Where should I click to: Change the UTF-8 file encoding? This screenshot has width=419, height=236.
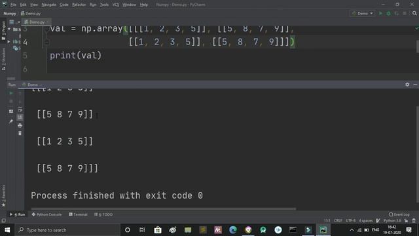[x=351, y=220]
